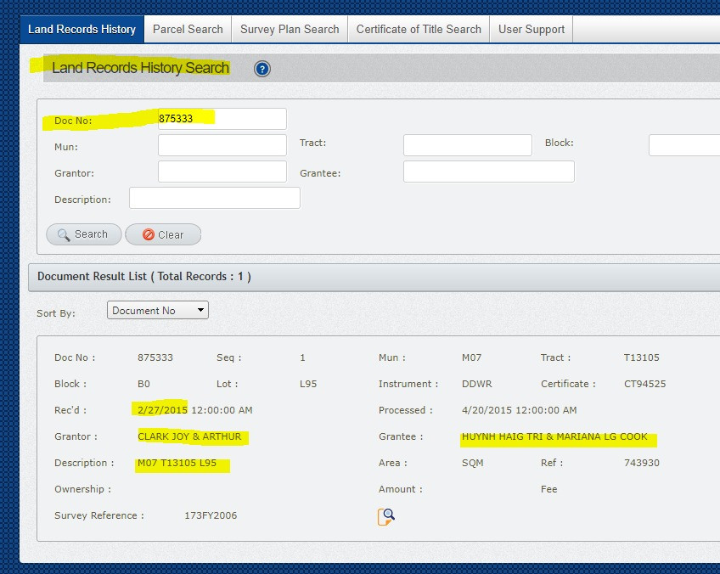Expand the Sort By Document No dropdown

coord(158,311)
